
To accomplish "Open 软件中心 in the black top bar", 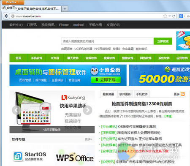I will (16, 25).
